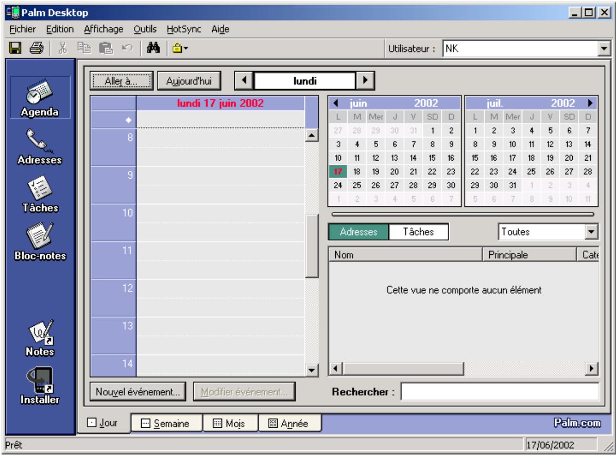The image size is (616, 455).
Task: Open the Agenda view in sidebar
Action: 40,98
